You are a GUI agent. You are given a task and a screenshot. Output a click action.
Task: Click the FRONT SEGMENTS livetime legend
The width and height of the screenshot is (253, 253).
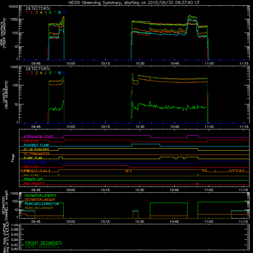[44, 243]
